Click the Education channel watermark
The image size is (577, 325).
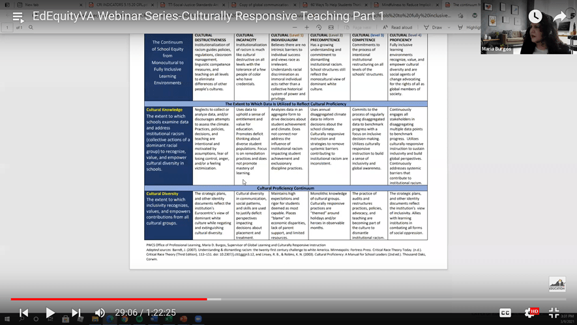[557, 283]
